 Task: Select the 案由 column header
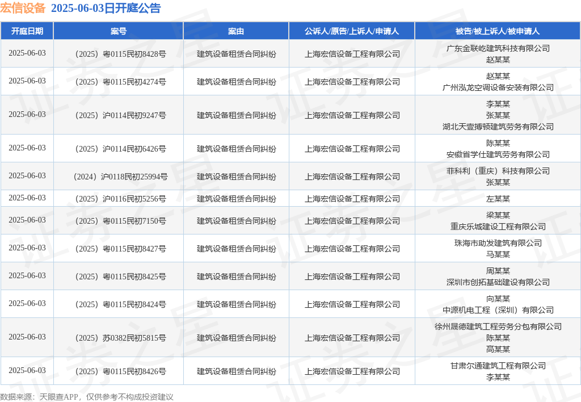pos(236,31)
